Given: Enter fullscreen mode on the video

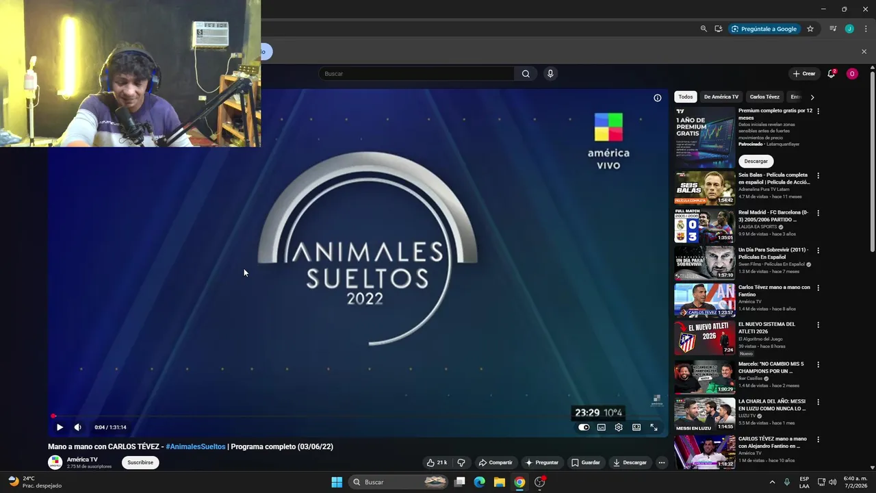Looking at the screenshot, I should click(x=654, y=427).
